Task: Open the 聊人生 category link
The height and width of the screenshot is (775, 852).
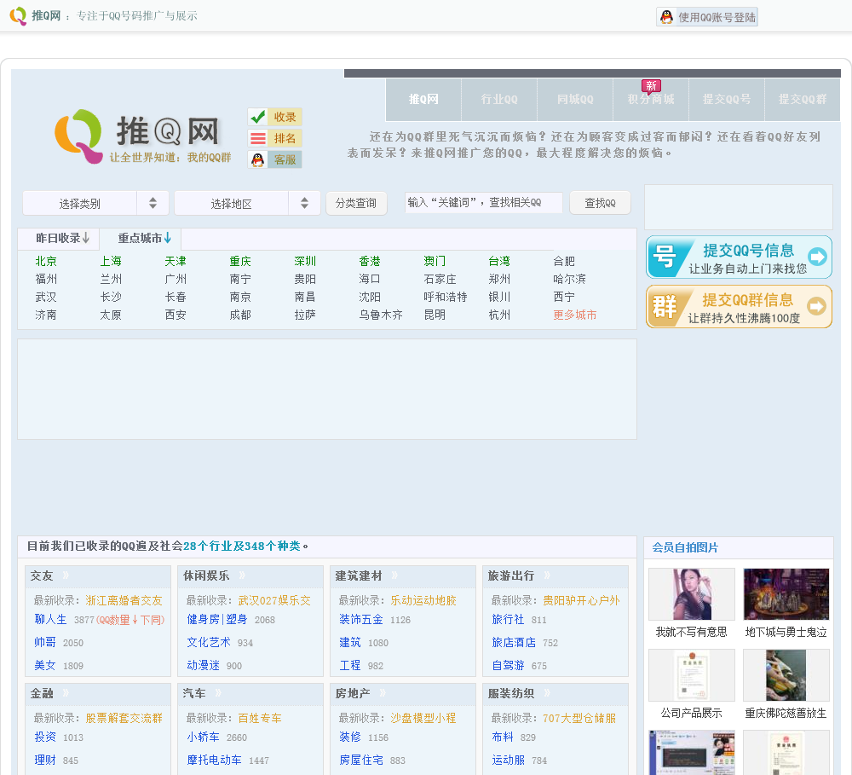Action: [x=50, y=620]
